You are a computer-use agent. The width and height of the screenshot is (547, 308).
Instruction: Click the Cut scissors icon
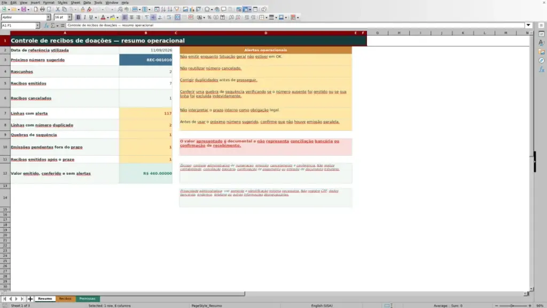(58, 10)
